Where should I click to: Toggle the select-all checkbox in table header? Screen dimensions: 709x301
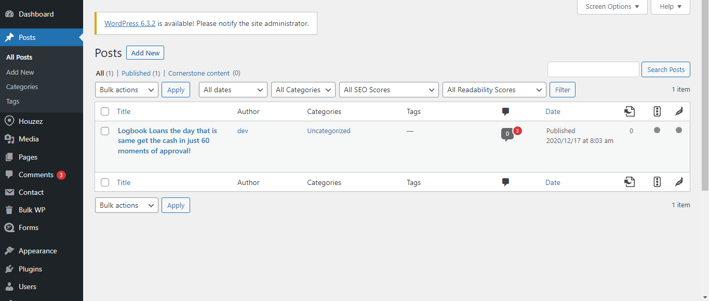[105, 111]
